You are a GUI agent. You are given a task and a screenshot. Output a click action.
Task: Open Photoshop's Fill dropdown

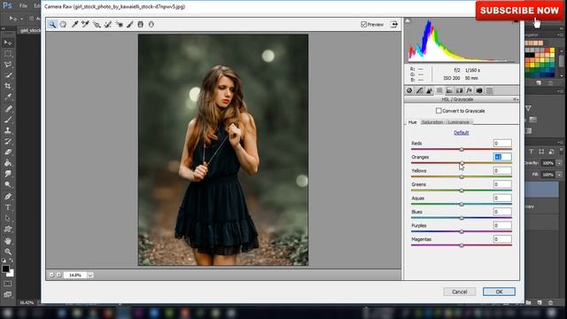(x=559, y=175)
